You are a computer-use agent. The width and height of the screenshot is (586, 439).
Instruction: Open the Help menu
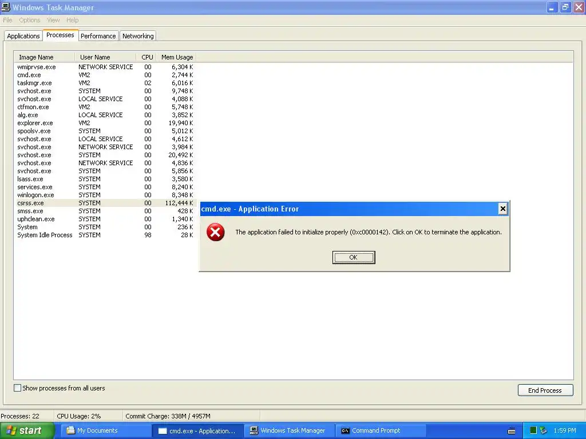pos(73,20)
